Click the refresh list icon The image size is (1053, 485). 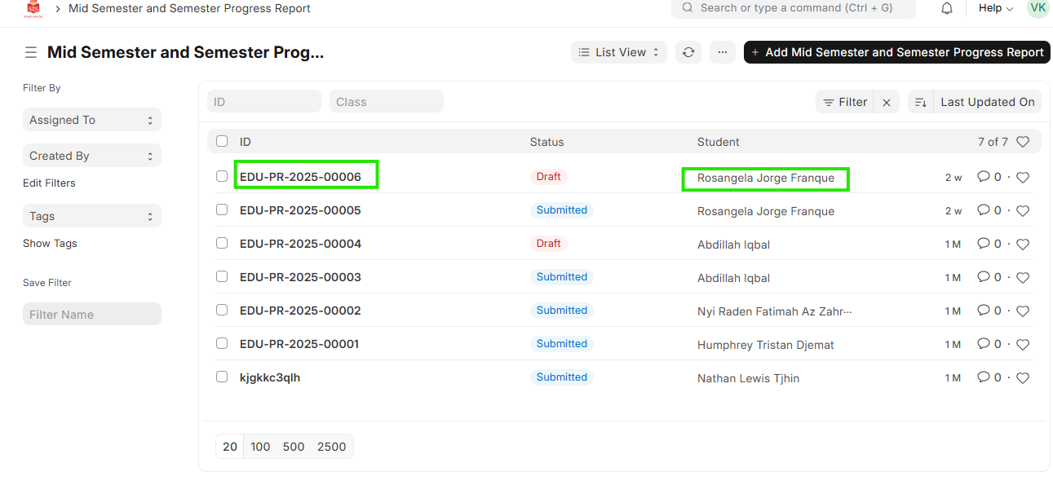point(688,52)
